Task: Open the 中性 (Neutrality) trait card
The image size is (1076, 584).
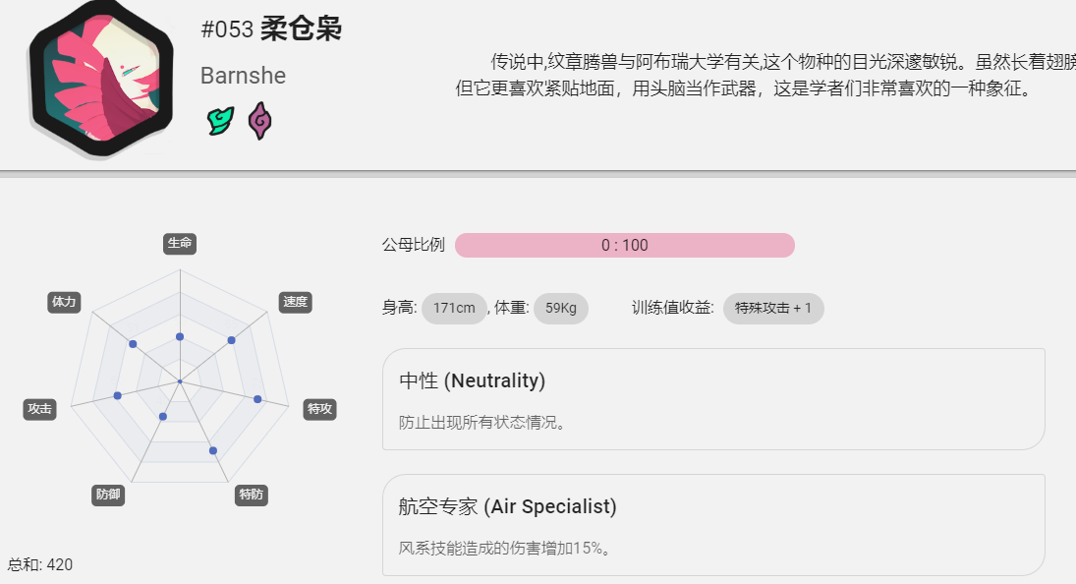Action: 713,399
